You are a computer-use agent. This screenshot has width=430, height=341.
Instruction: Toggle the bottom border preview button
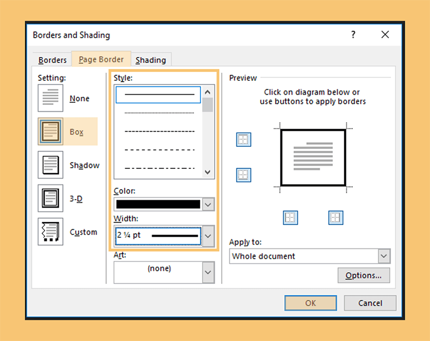243,175
